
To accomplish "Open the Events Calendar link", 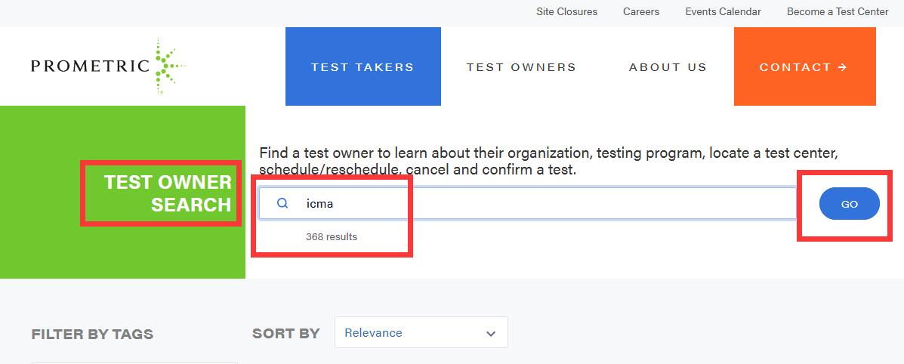I will 723,11.
